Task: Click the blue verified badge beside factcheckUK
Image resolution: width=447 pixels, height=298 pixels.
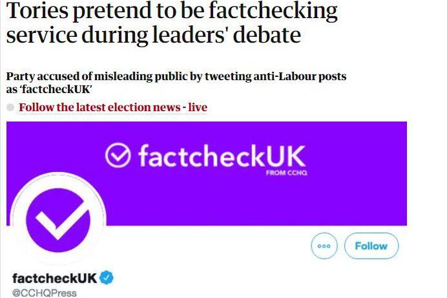Action: pos(107,279)
